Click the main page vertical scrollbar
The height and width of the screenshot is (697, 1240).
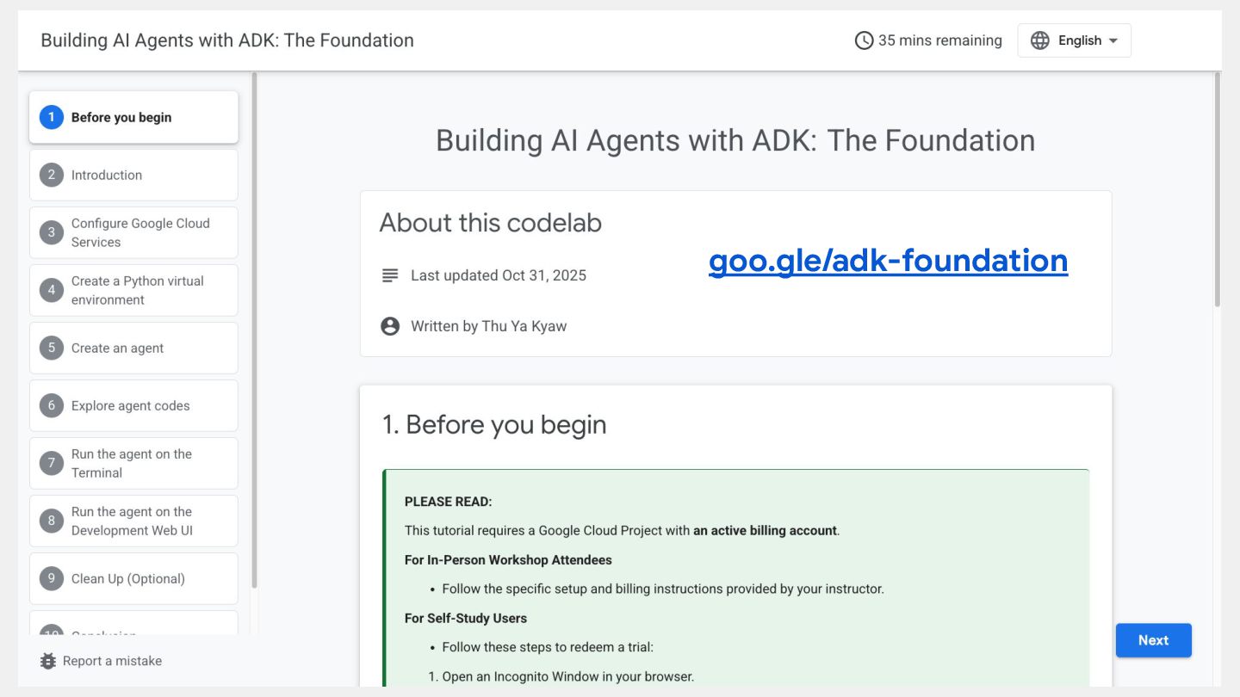pos(1217,189)
